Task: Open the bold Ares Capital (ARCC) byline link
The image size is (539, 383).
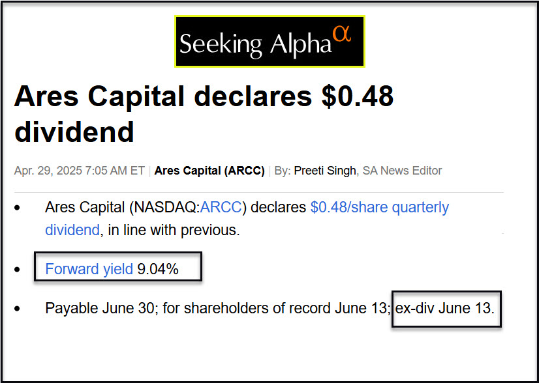Action: tap(209, 171)
